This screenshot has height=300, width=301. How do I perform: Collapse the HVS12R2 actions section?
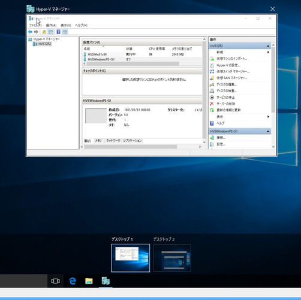point(268,46)
